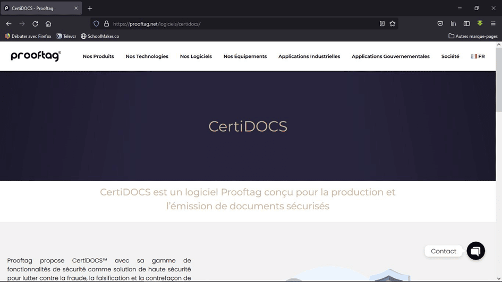Click the address bar URL field
The height and width of the screenshot is (282, 502).
243,24
